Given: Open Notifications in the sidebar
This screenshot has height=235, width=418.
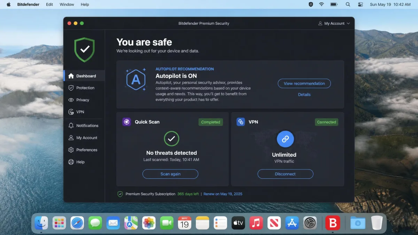Looking at the screenshot, I should (x=84, y=126).
